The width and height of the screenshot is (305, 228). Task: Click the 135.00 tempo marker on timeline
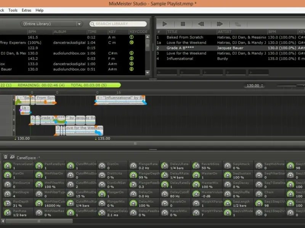104,139
